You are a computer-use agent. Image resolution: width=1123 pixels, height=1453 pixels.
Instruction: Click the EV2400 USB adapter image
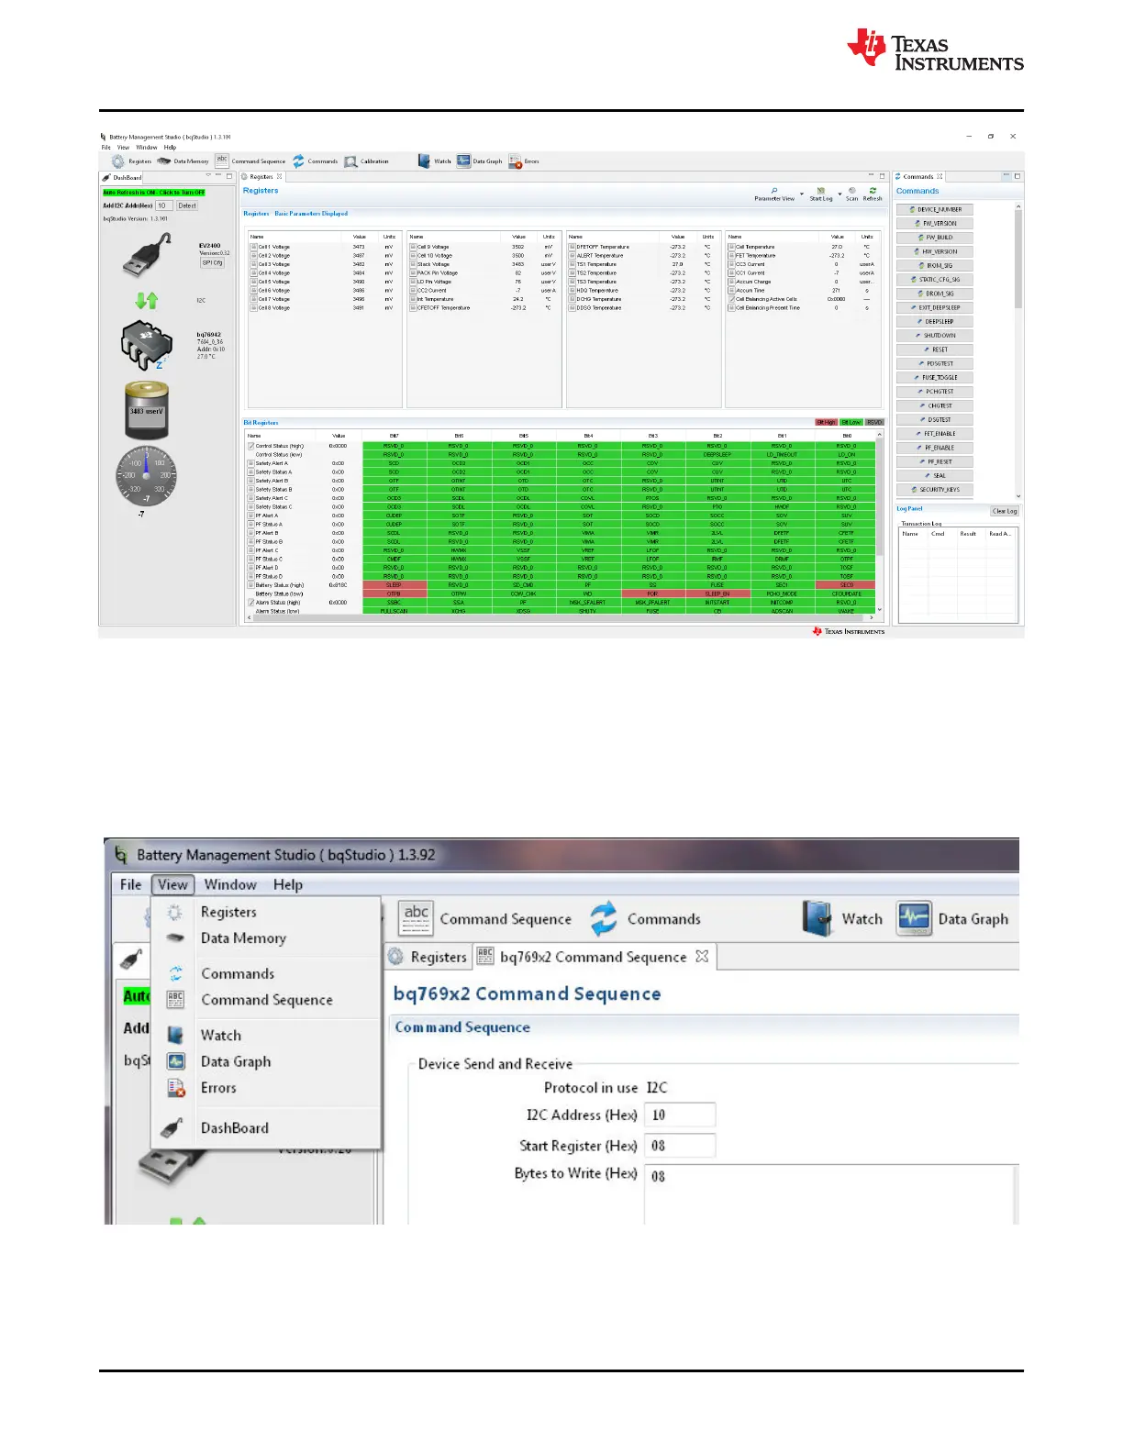[x=147, y=255]
